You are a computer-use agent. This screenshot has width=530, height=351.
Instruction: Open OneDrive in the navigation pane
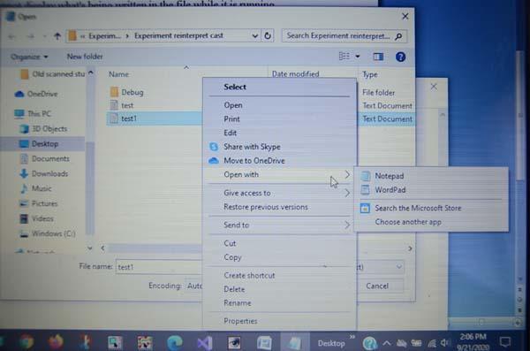point(42,94)
